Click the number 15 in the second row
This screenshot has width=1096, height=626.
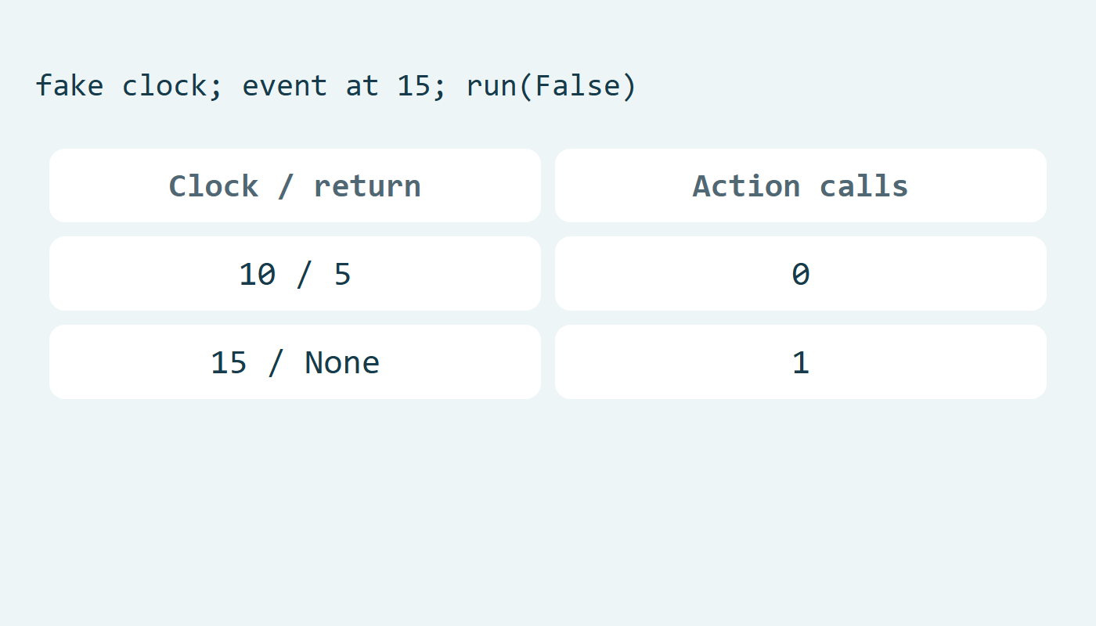point(229,363)
